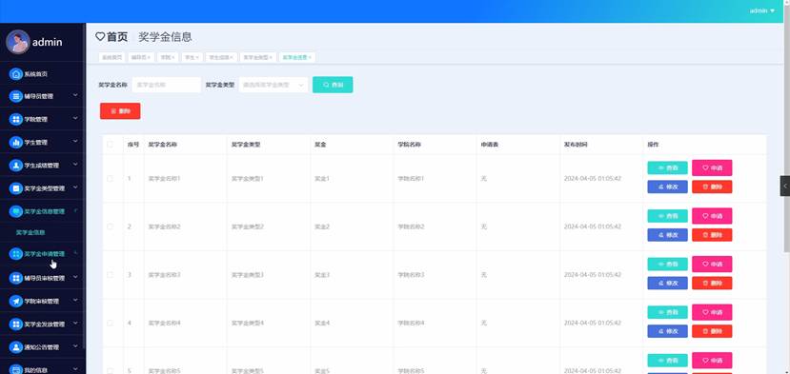Viewport: 790px width, 374px height.
Task: Expand 通知公告管理 using its chevron
Action: point(75,346)
